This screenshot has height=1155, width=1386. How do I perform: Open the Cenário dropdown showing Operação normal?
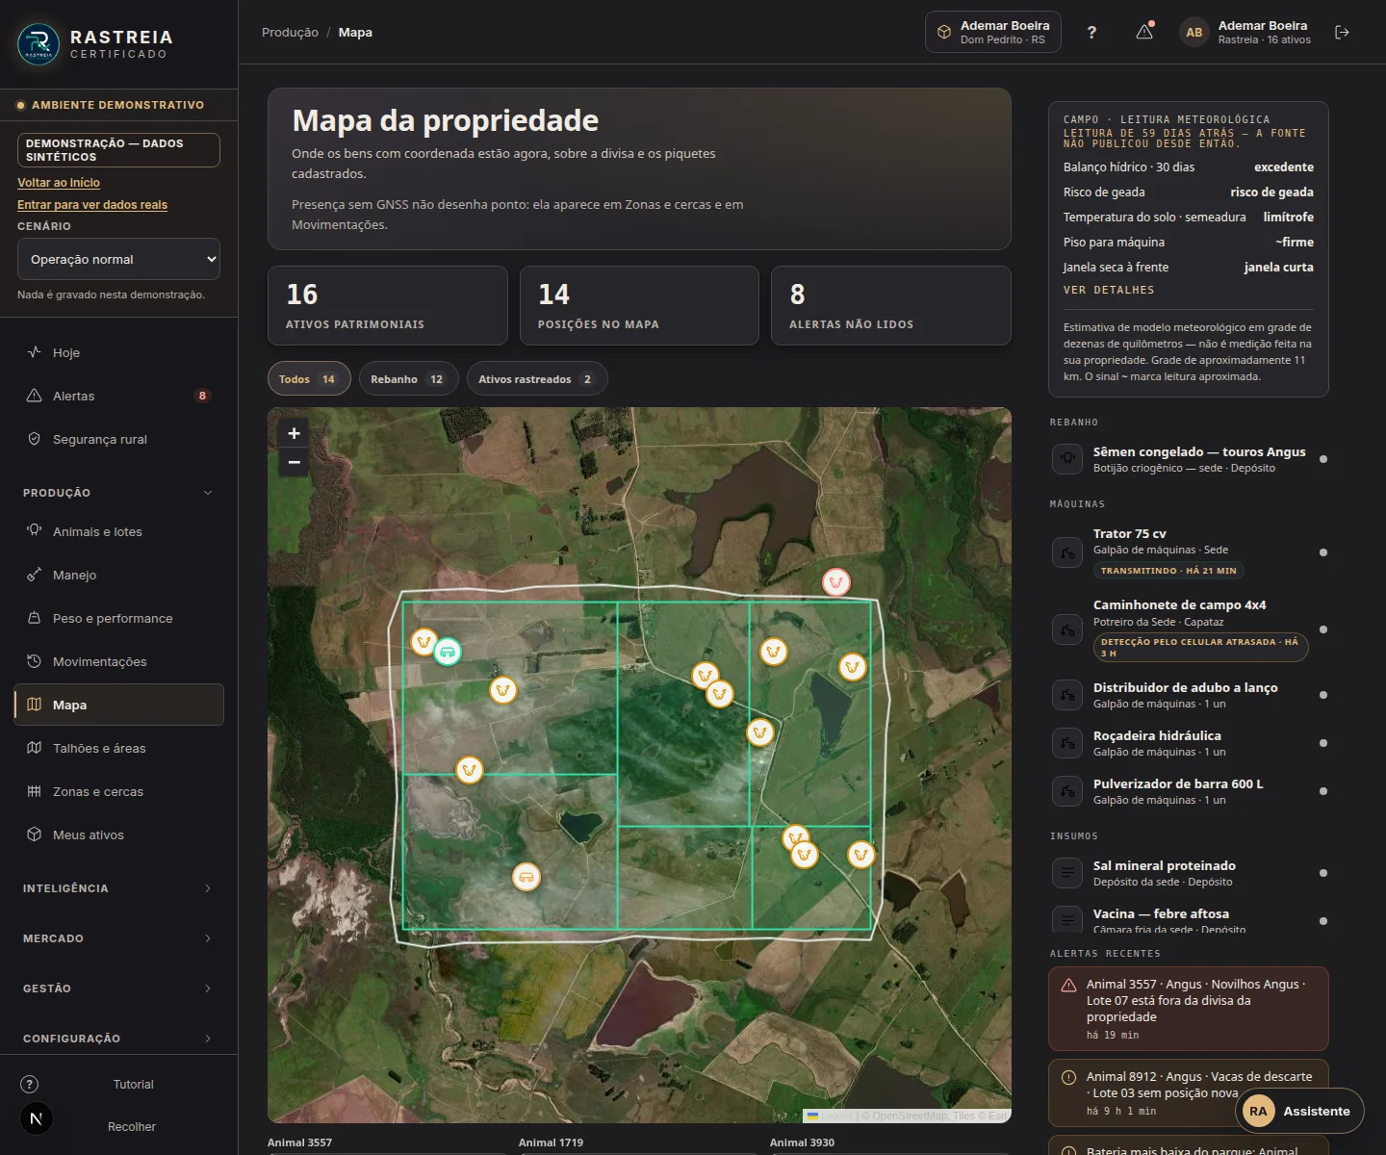click(x=118, y=259)
